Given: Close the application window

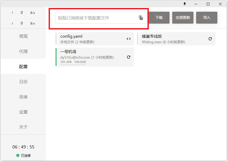Looking at the screenshot, I should point(220,4).
